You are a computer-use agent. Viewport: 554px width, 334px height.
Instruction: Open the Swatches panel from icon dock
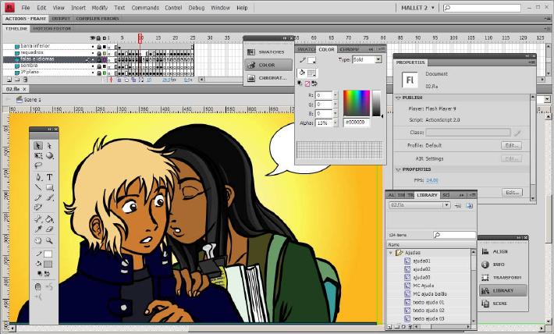(268, 52)
